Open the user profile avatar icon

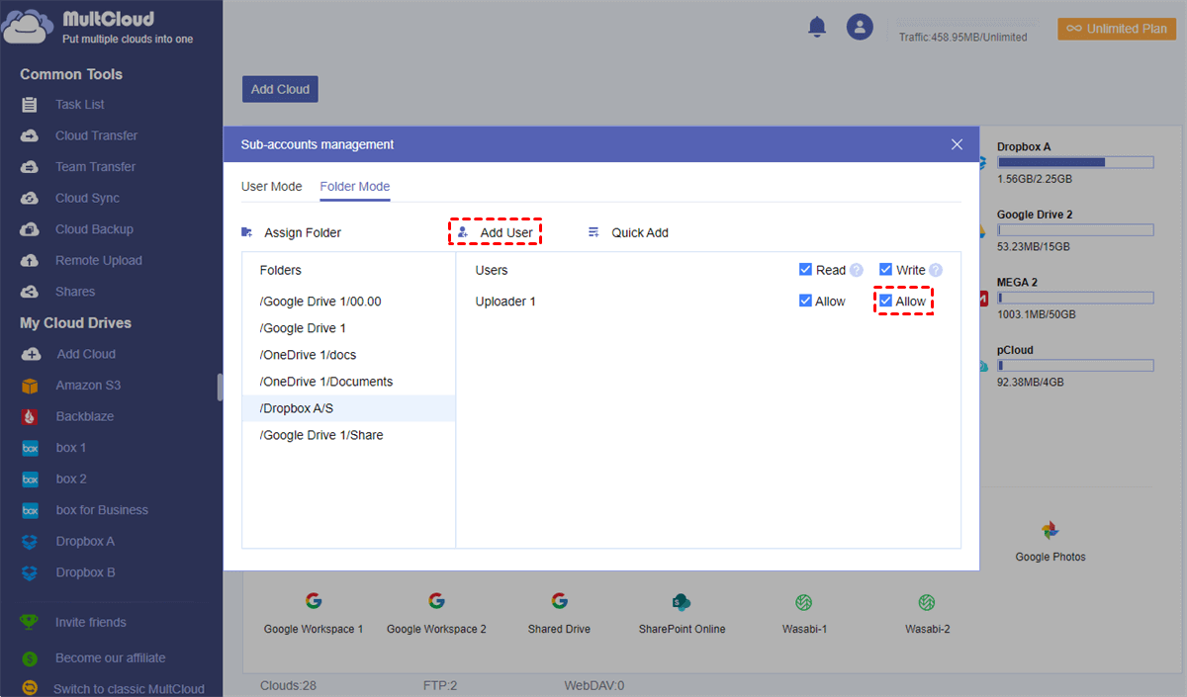[860, 28]
